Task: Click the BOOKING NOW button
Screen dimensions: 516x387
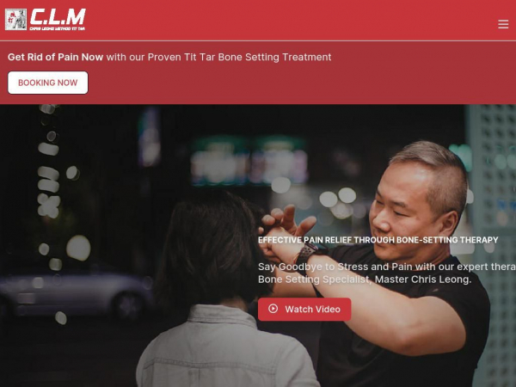Action: (x=47, y=83)
